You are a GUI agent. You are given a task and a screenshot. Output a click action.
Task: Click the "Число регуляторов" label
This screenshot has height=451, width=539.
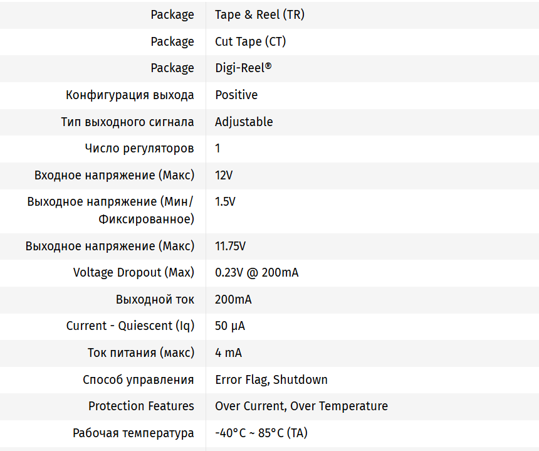tap(139, 148)
